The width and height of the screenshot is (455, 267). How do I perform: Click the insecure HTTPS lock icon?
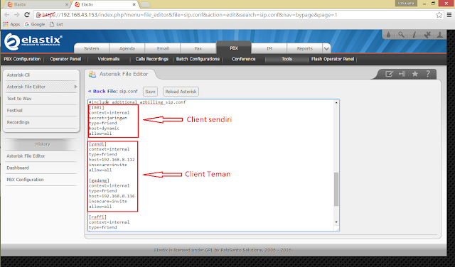click(38, 15)
